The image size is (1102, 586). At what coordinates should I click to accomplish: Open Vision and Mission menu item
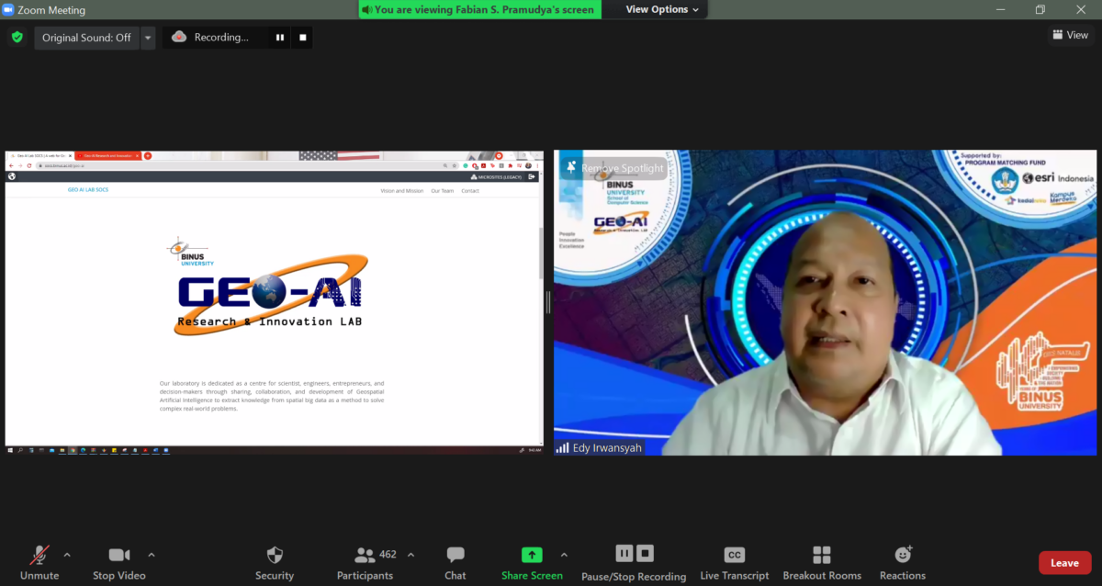point(402,191)
